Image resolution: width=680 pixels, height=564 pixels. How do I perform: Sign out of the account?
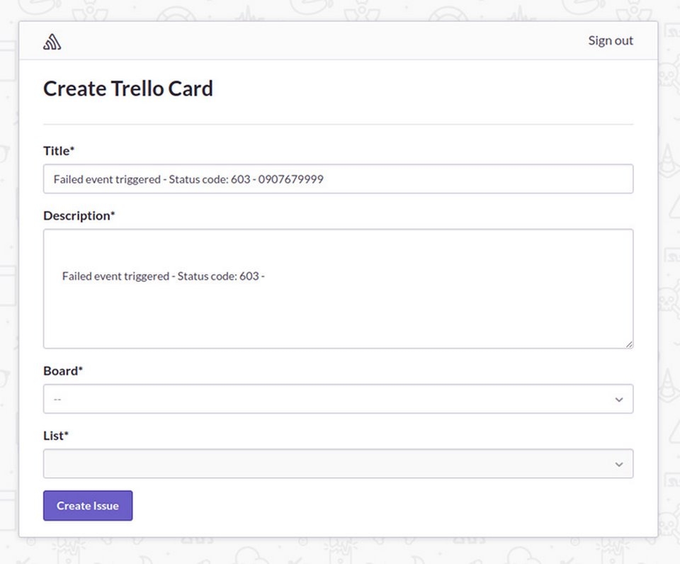tap(610, 40)
